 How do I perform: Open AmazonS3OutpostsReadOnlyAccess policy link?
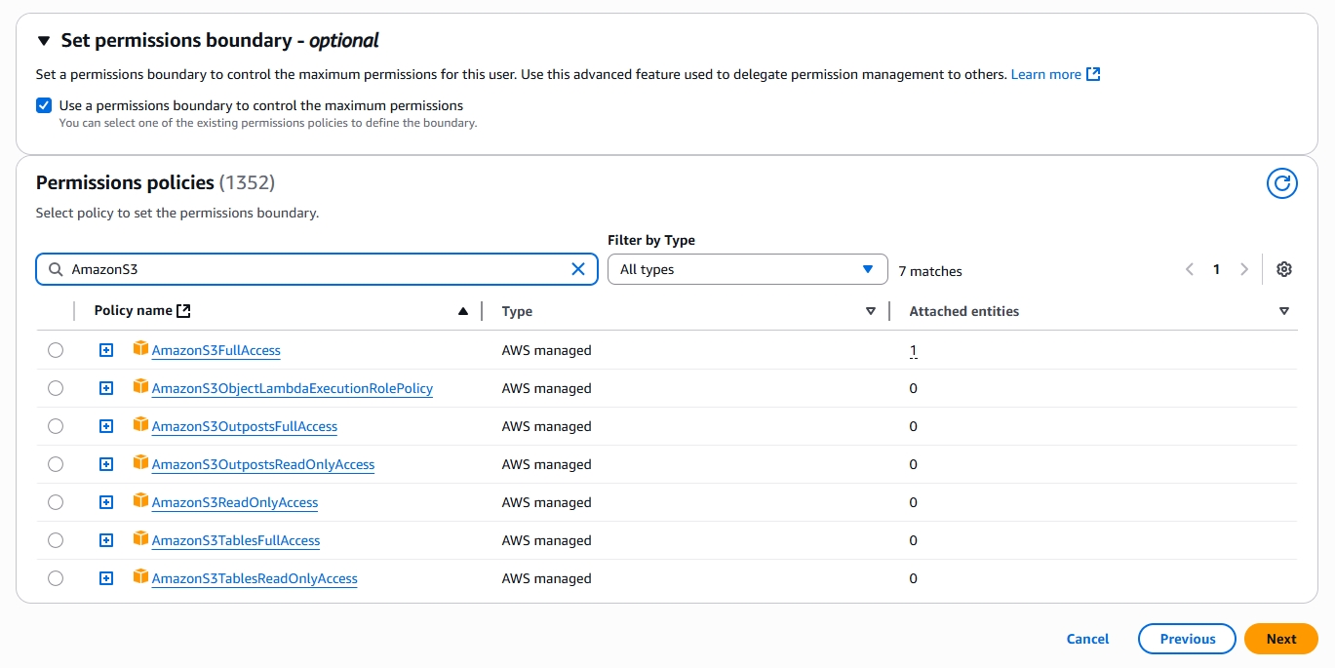[263, 464]
